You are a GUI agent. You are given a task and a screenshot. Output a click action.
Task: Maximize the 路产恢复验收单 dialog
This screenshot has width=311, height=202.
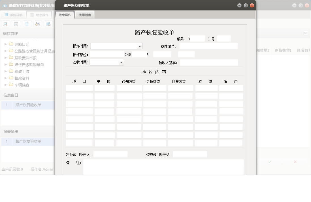pos(246,6)
